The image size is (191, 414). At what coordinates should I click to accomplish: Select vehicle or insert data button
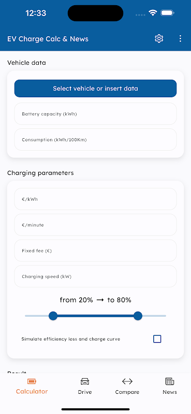pyautogui.click(x=95, y=88)
